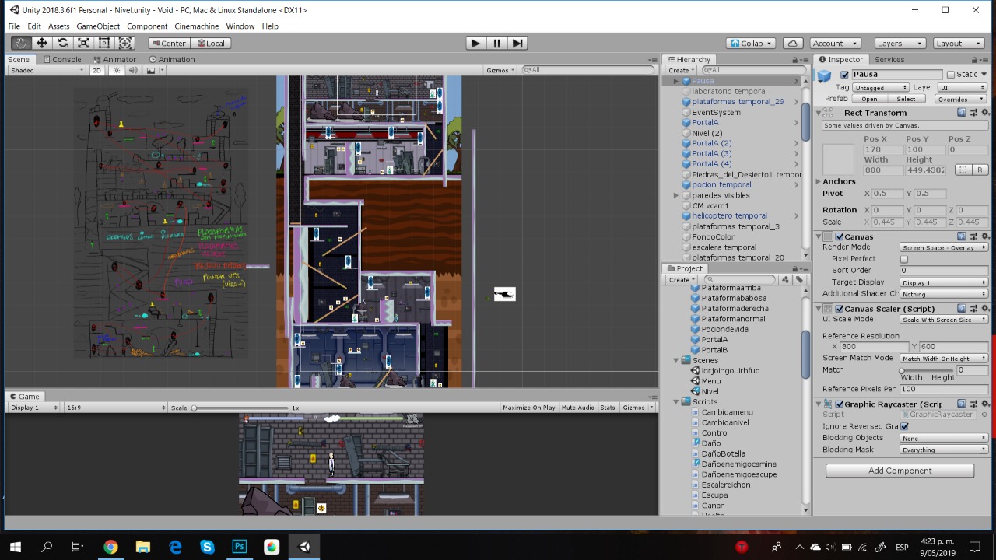
Task: Uncheck Ignore Reversed Graphics checkbox
Action: [x=904, y=426]
